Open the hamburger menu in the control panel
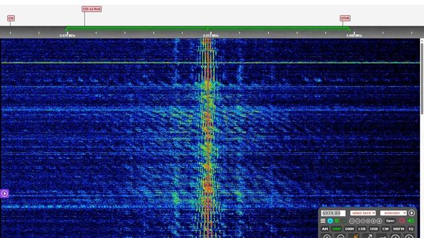The image size is (424, 238). (x=323, y=221)
